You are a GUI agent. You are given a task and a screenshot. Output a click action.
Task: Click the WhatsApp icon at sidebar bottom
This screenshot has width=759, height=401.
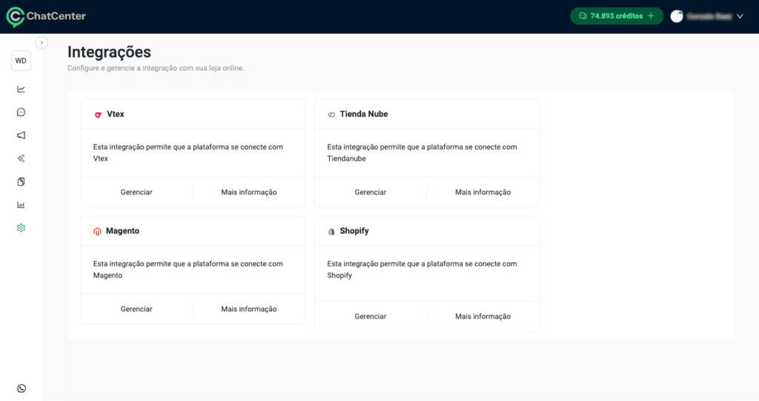(x=21, y=388)
